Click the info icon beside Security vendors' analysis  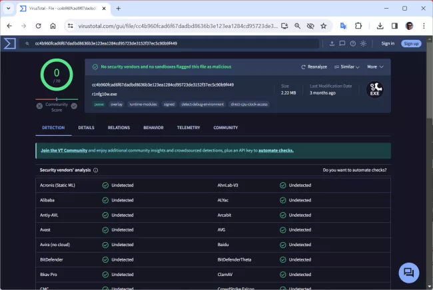[95, 170]
